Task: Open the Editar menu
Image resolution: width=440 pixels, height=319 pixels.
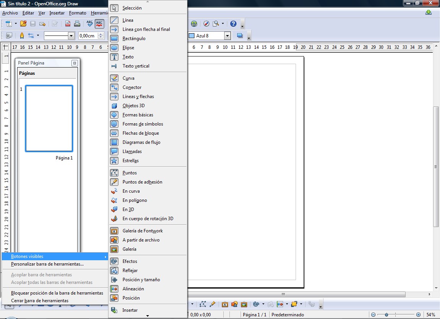Action: click(x=28, y=13)
